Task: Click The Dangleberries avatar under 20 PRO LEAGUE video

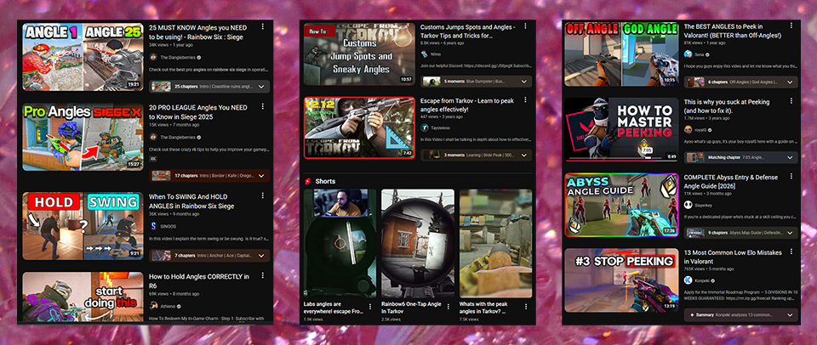Action: (153, 137)
